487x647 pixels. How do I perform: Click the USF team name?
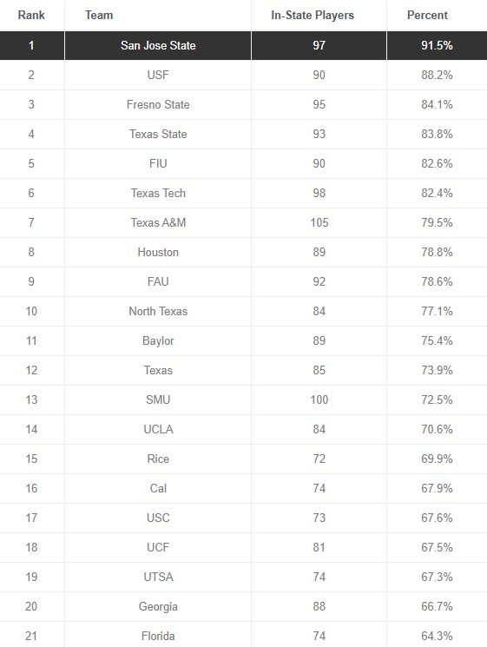point(158,75)
